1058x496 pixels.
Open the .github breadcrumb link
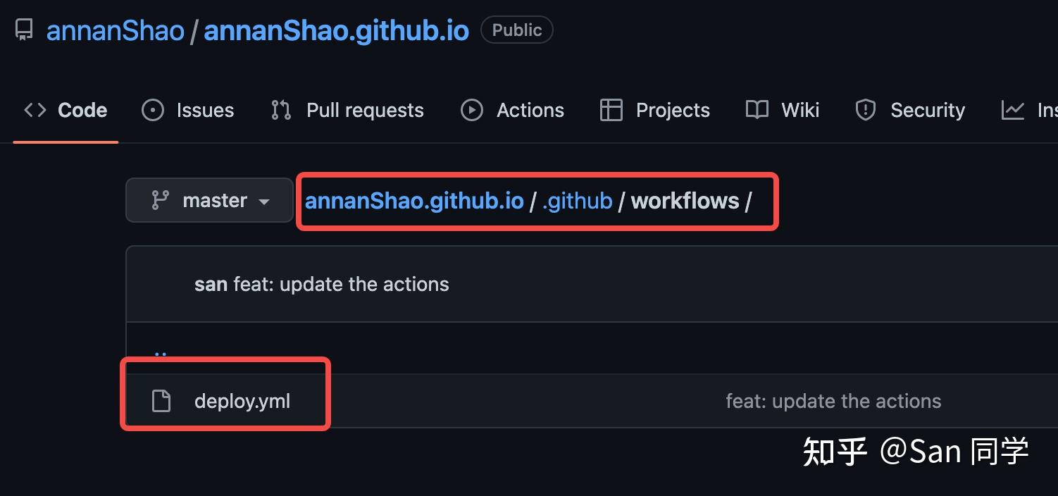point(576,200)
